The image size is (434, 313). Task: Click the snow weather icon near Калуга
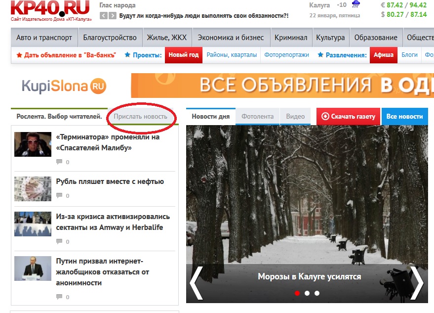coord(355,4)
